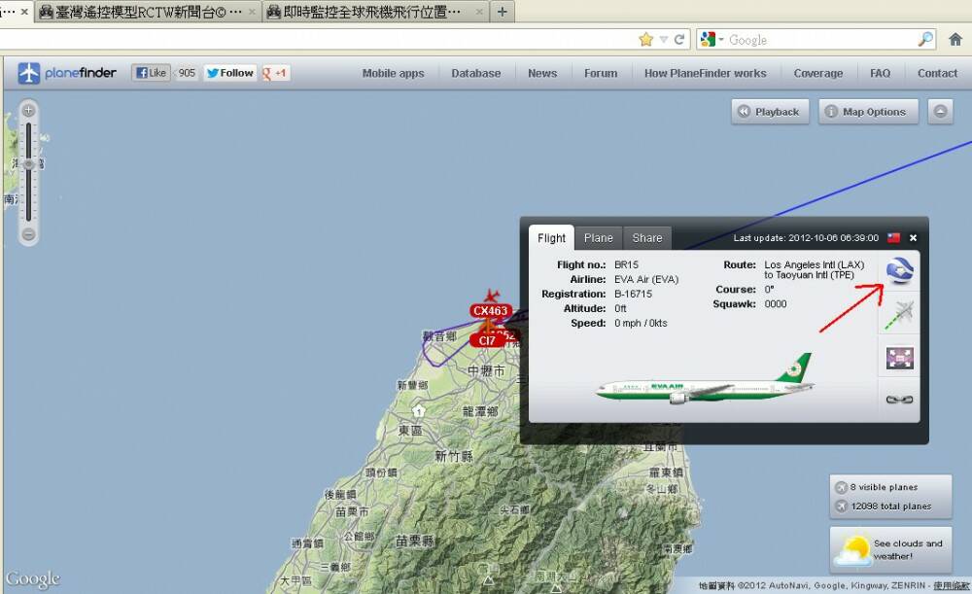Viewport: 972px width, 594px height.
Task: Go to browser home page
Action: (x=955, y=40)
